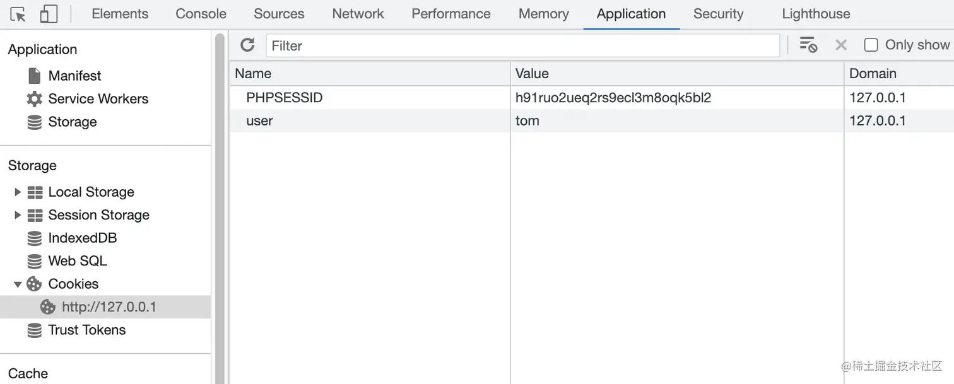Click the delete selected cookie X icon

pos(840,45)
